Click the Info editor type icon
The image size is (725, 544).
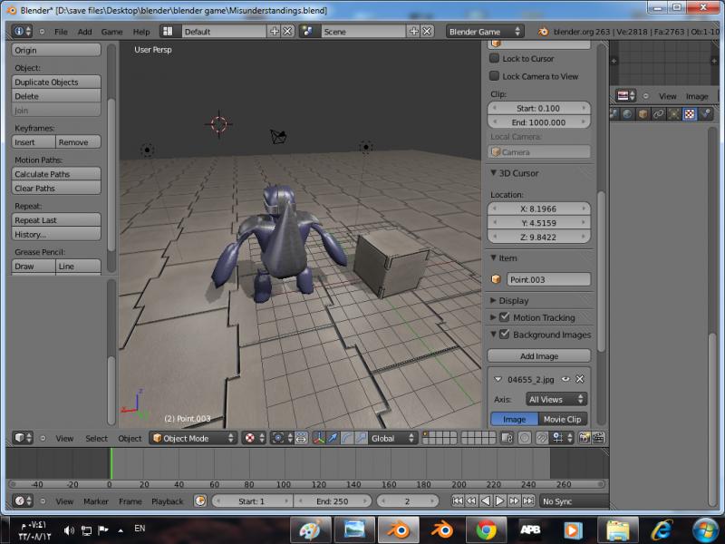pos(22,31)
